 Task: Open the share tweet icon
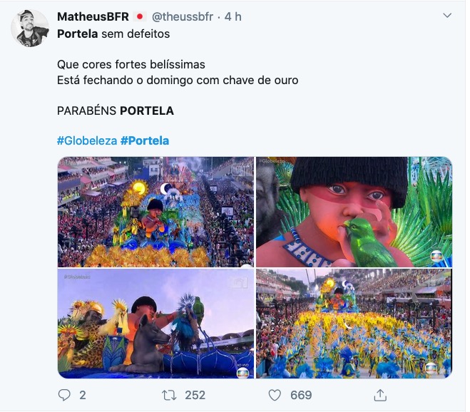pyautogui.click(x=380, y=394)
